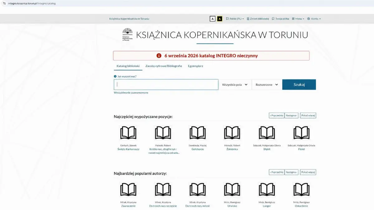Click book icon above Święto Karkonoszy
The height and width of the screenshot is (210, 374).
coord(128,133)
